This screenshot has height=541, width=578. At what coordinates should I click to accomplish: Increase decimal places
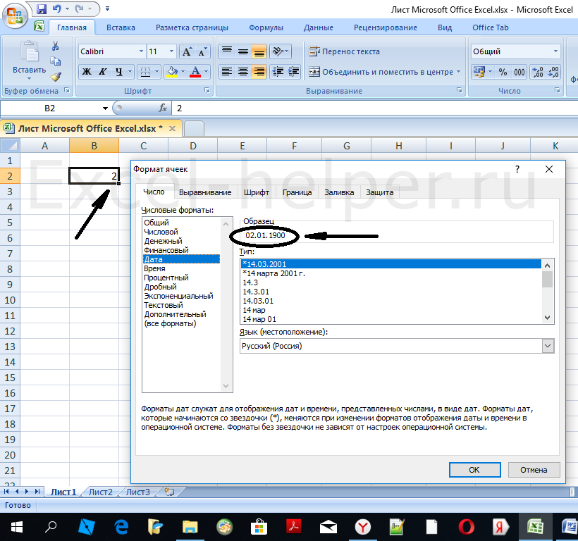(x=538, y=72)
